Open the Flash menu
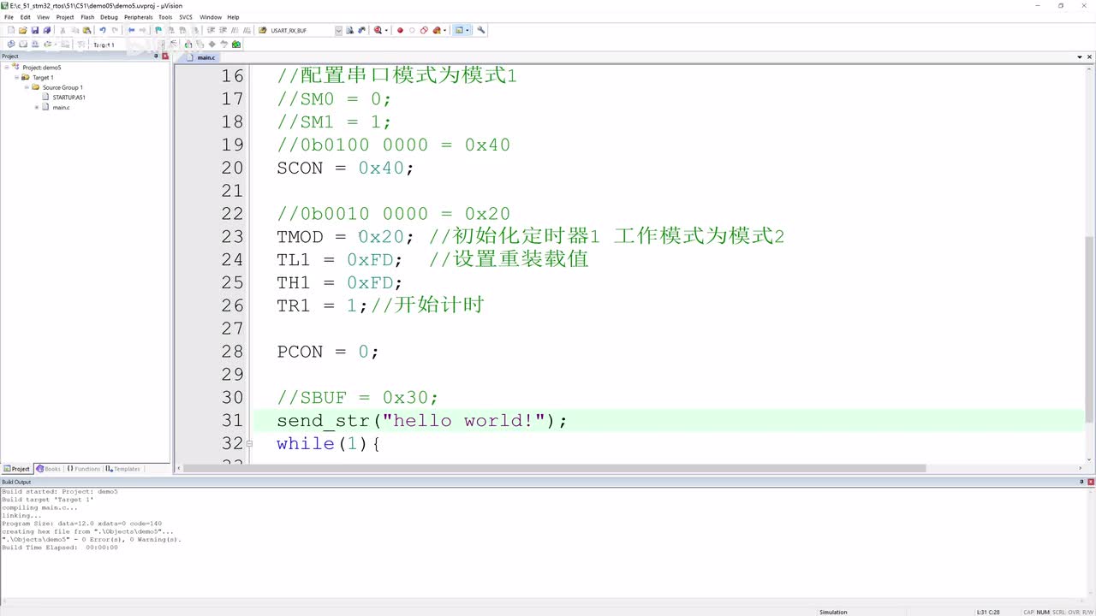 click(x=87, y=17)
